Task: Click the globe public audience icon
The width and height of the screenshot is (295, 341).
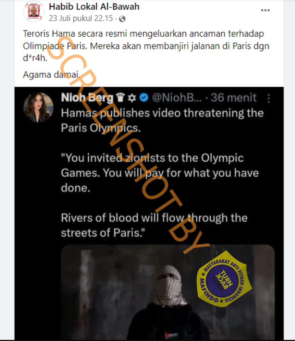Action: click(122, 18)
